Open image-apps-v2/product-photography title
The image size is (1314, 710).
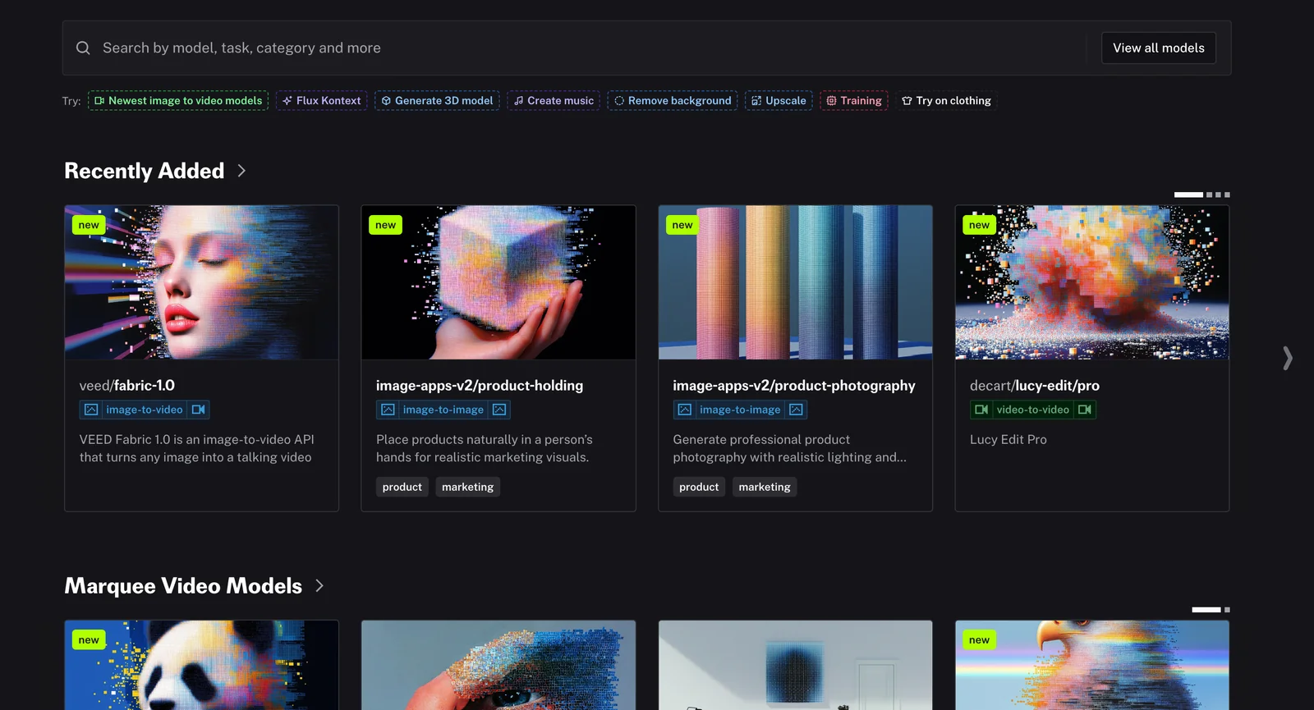coord(794,386)
